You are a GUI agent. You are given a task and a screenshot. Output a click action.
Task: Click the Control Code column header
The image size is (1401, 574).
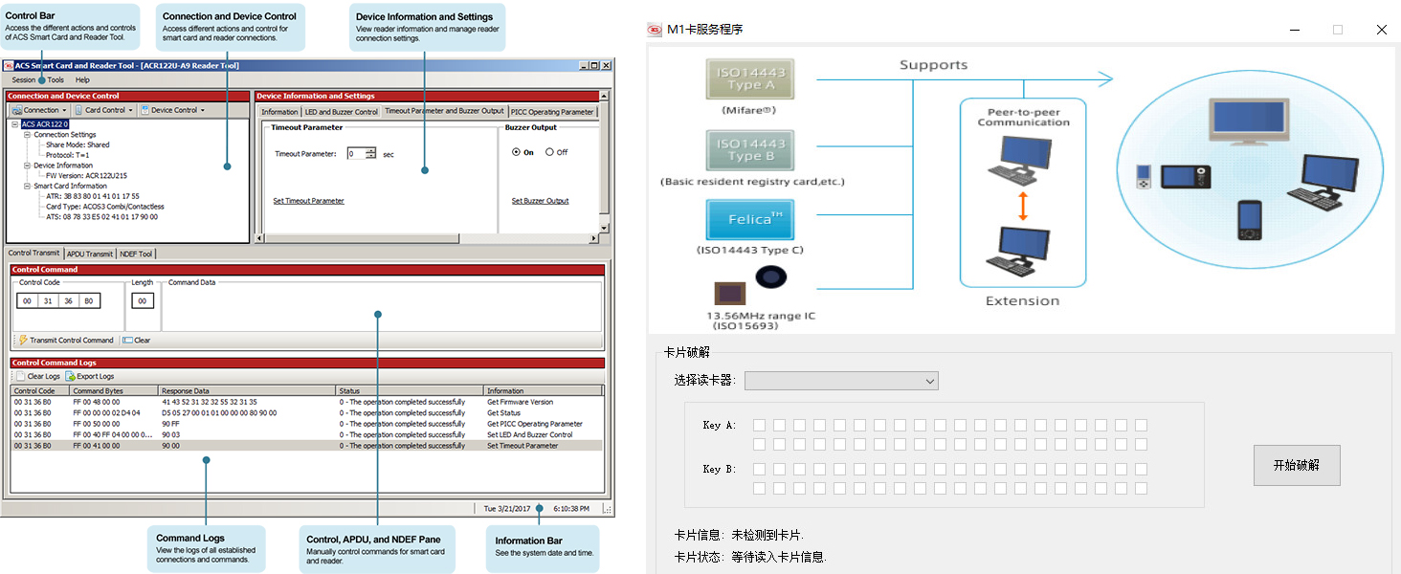point(40,391)
